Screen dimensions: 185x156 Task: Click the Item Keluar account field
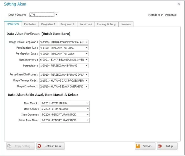(x=63, y=109)
